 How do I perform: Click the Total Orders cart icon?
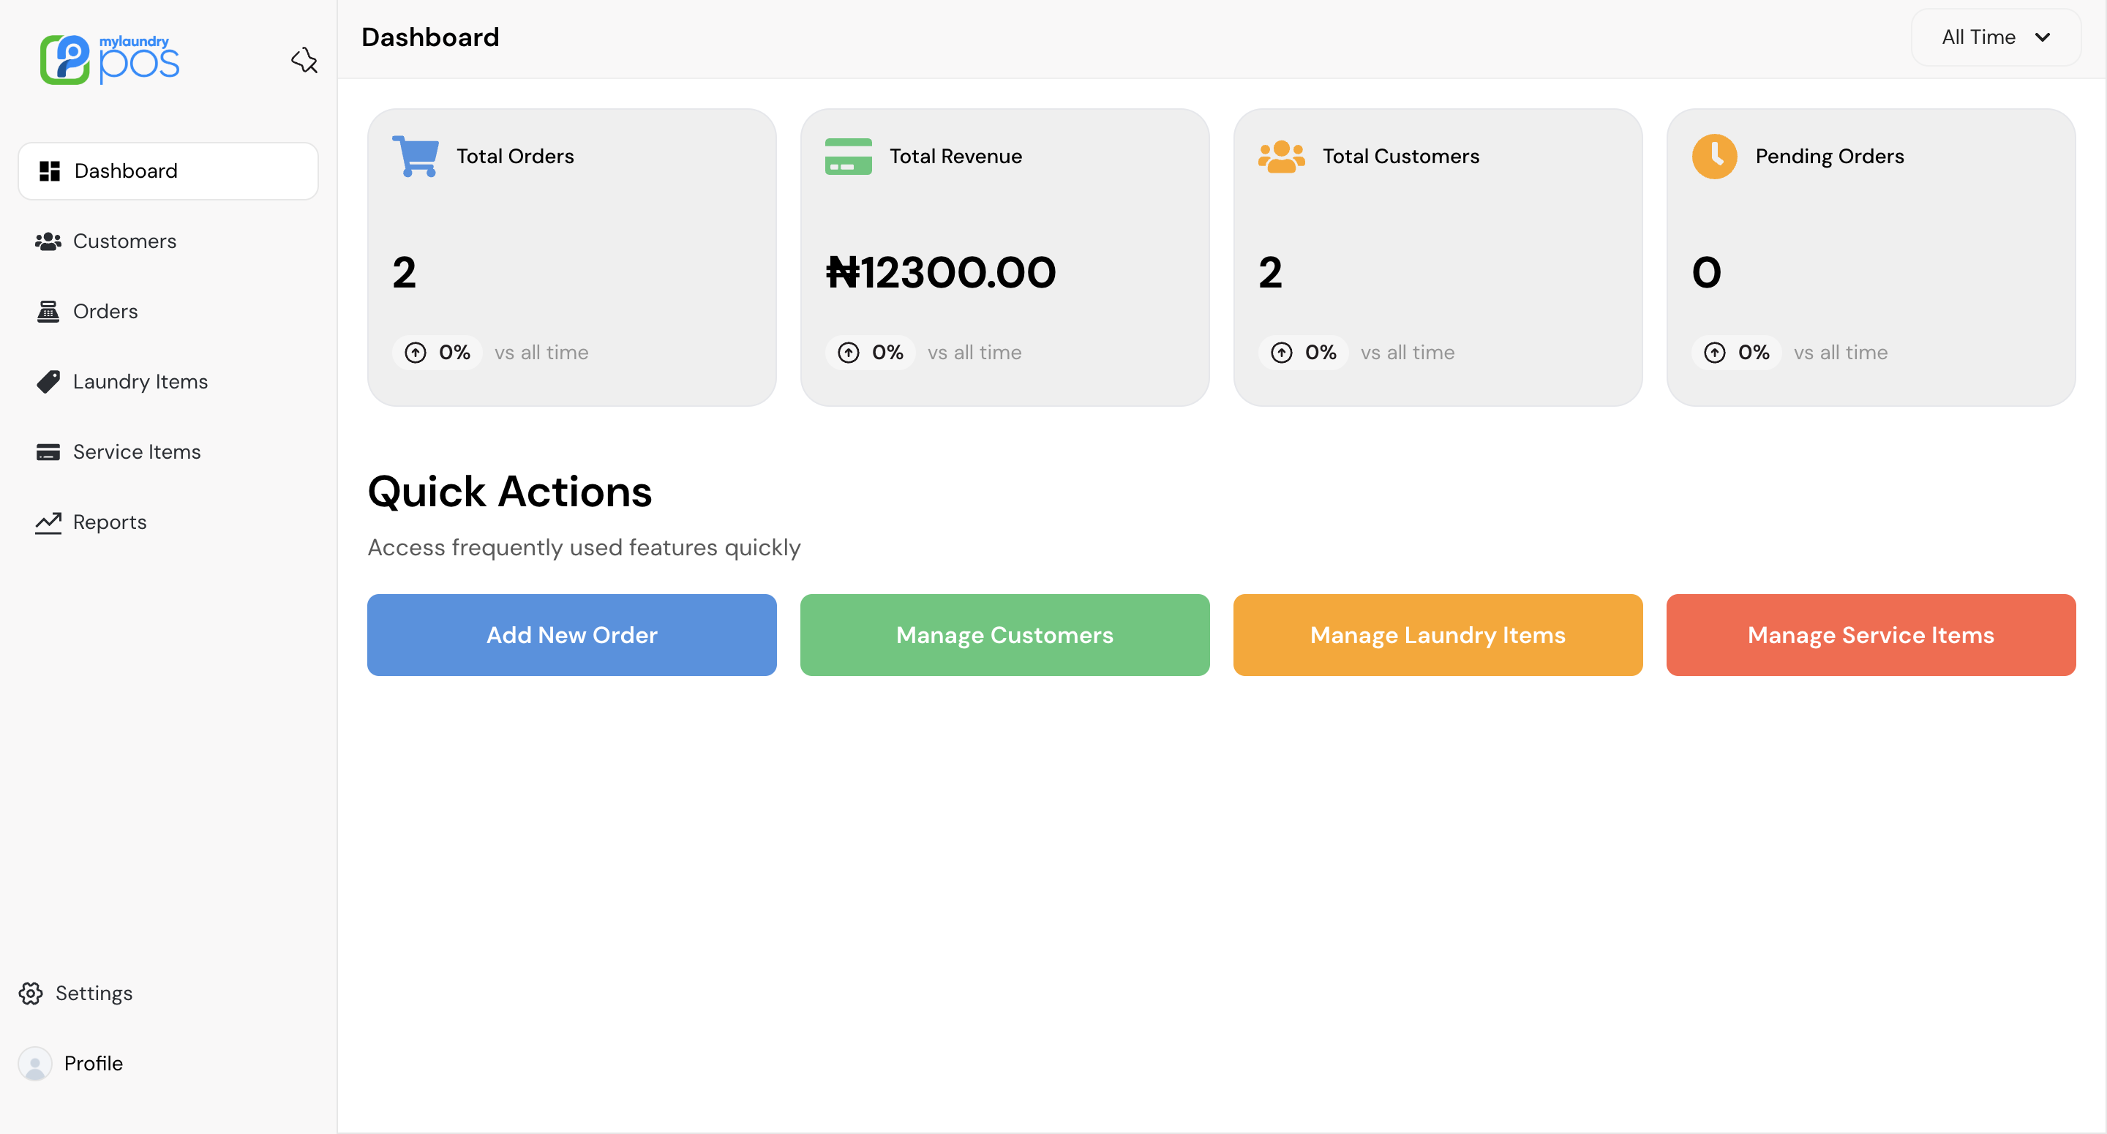pyautogui.click(x=416, y=155)
